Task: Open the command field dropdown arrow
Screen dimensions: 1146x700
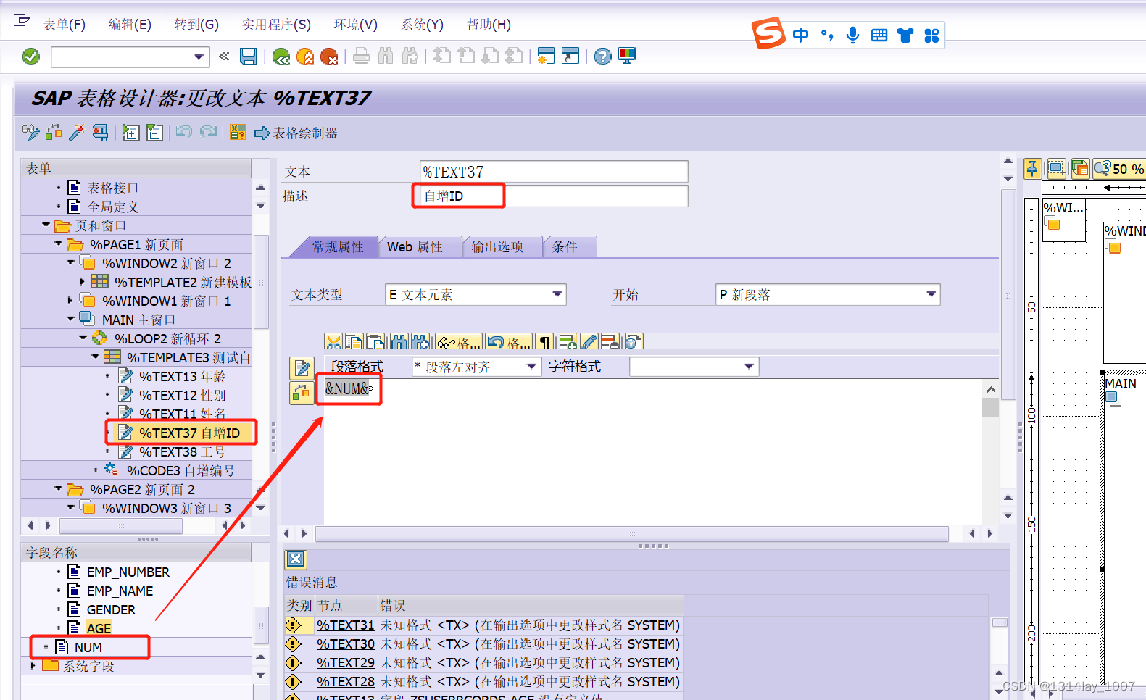Action: (x=199, y=57)
